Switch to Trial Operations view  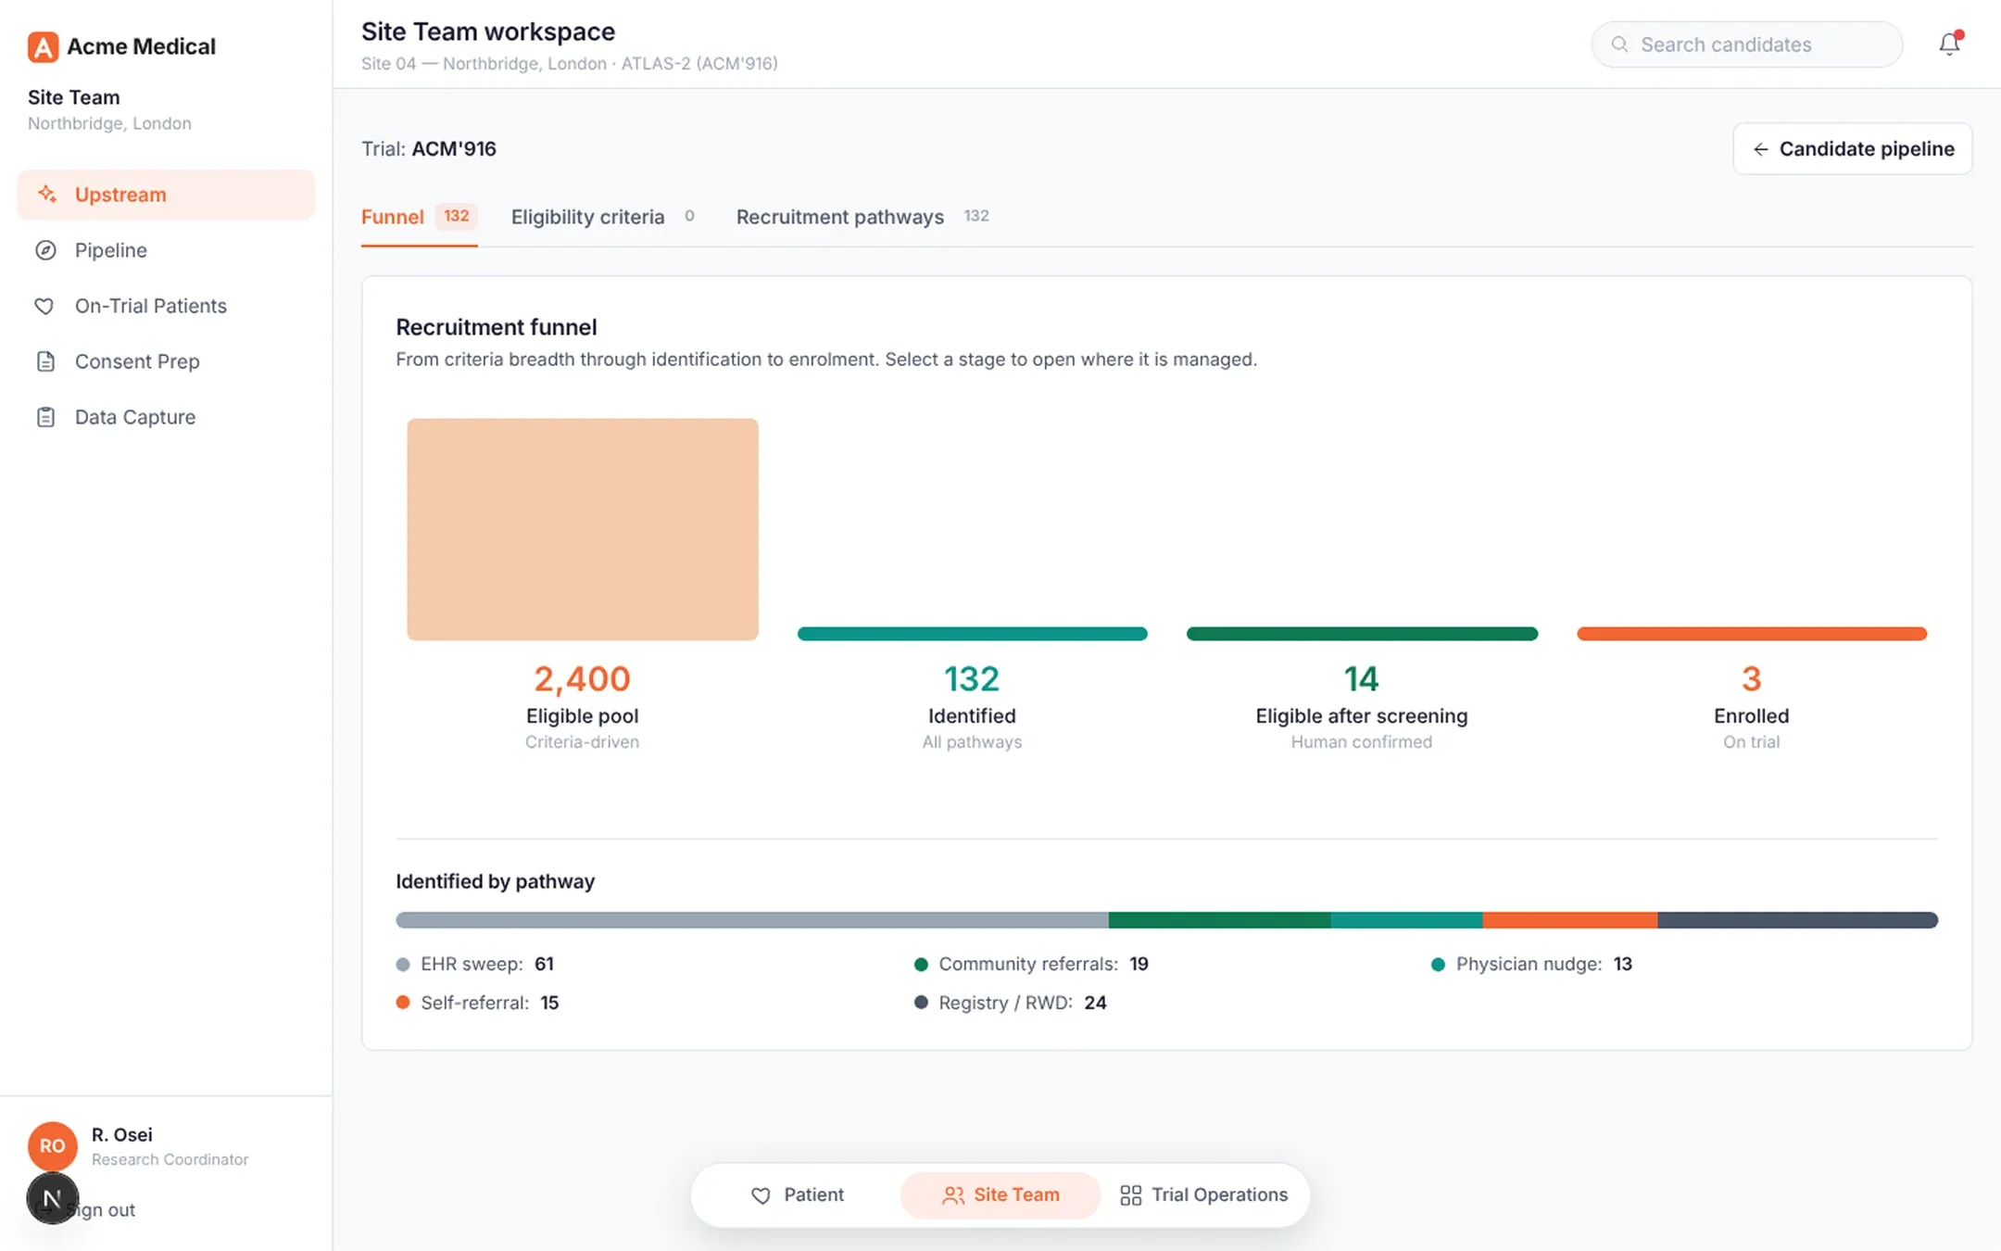click(1203, 1194)
